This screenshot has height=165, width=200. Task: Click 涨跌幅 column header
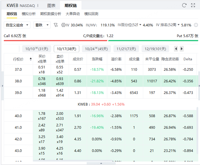coord(97,59)
